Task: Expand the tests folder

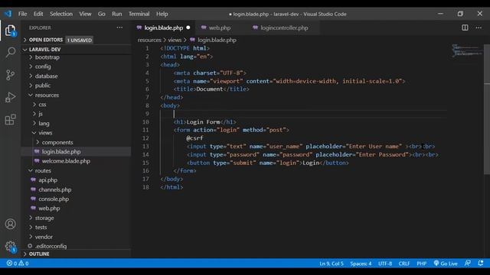Action: (x=41, y=228)
